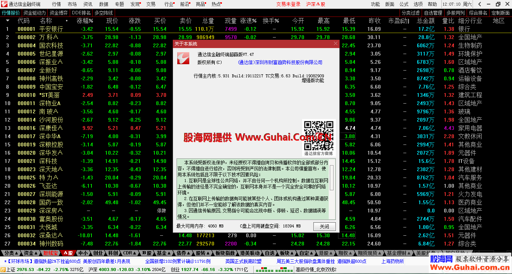
Task: Open the 资讯 menu
Action: pos(88,4)
